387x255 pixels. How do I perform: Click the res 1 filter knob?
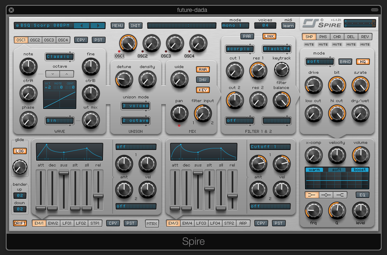pos(259,71)
